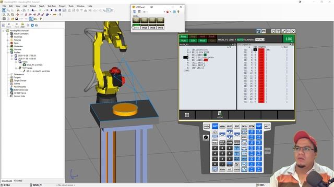Click the teach pendant left arrow key
This screenshot has width=334, height=187.
click(x=222, y=135)
